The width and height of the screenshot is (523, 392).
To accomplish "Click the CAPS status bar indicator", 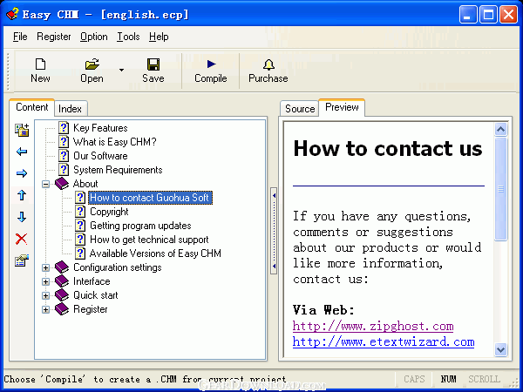I will 414,379.
